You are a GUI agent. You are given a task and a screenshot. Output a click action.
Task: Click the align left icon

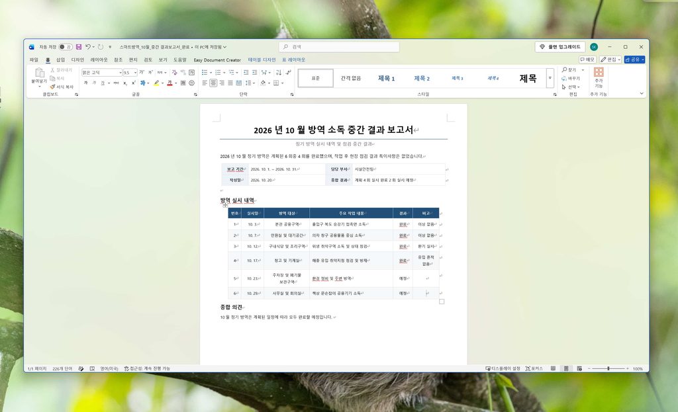point(205,83)
